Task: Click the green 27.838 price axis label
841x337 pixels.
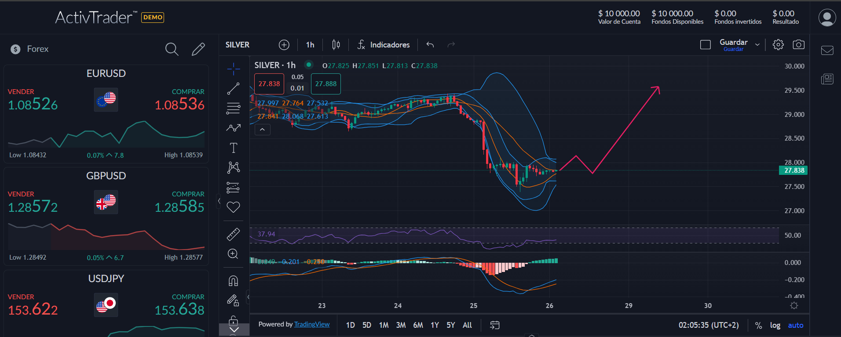Action: [x=793, y=170]
